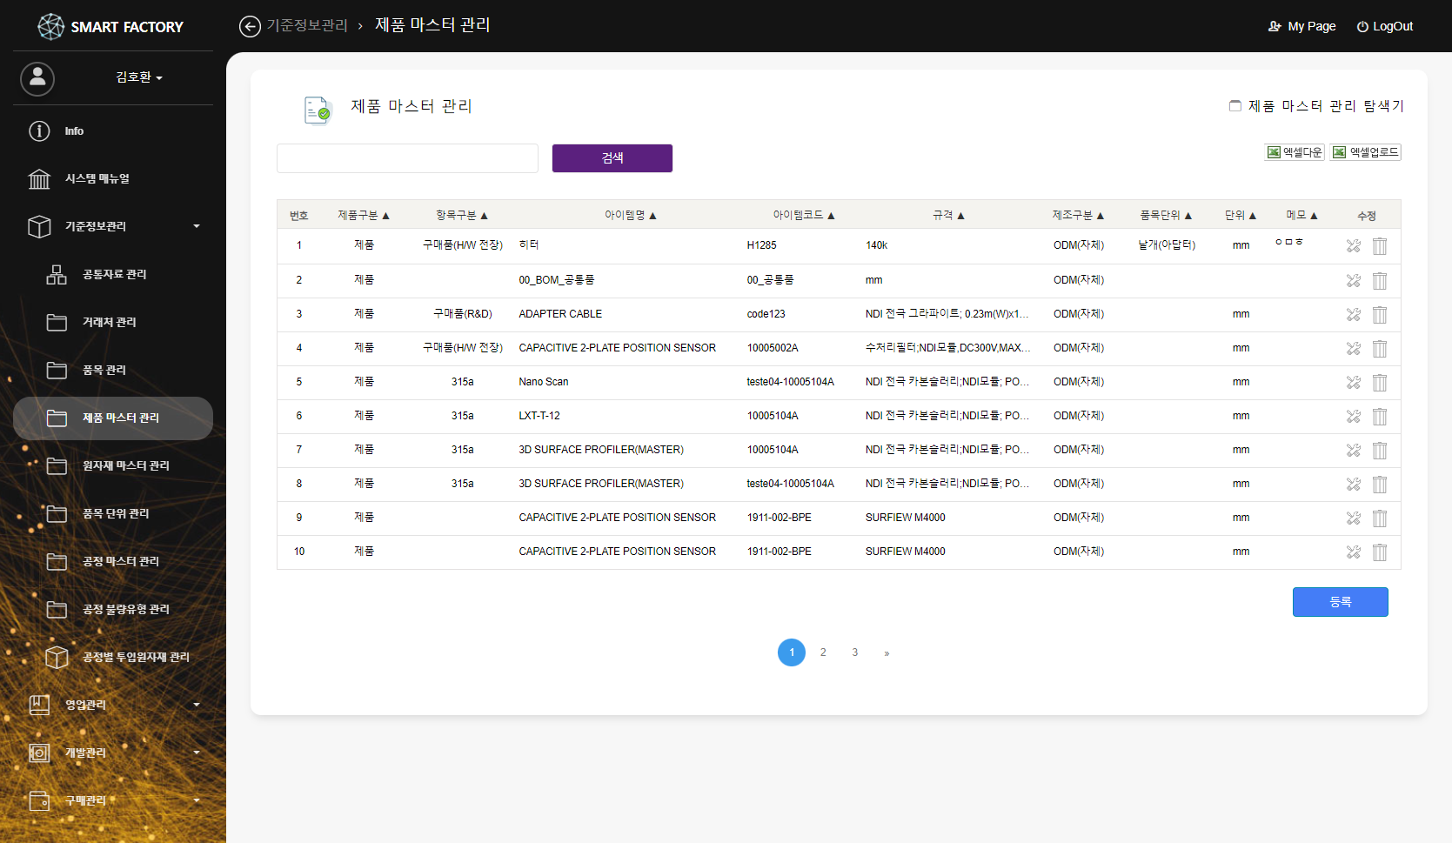Screen dimensions: 1452x843
Task: Click the search text input field
Action: (407, 158)
